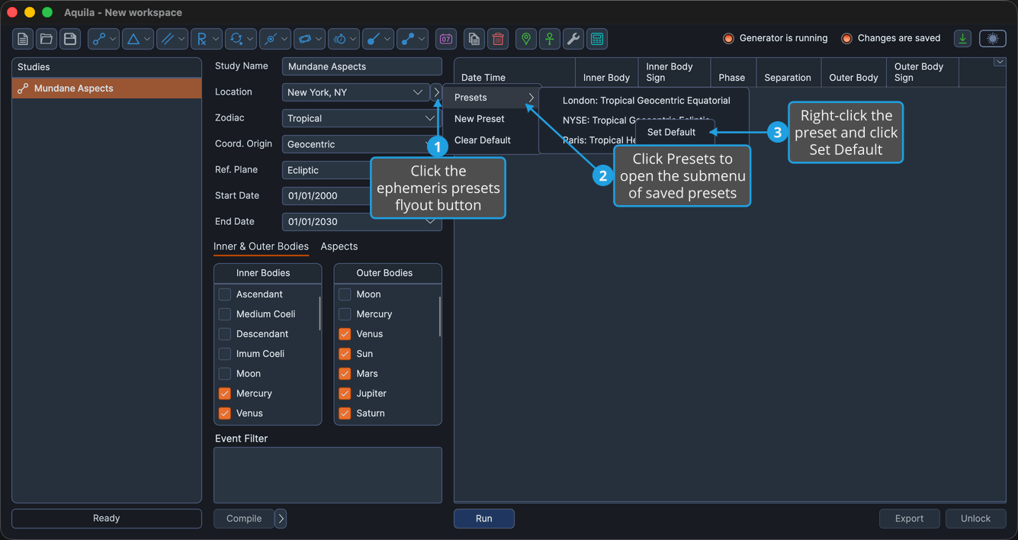Click the green ankh symbol icon

[550, 39]
